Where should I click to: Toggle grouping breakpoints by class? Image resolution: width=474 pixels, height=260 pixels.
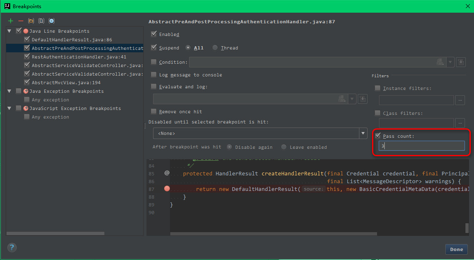tap(51, 20)
